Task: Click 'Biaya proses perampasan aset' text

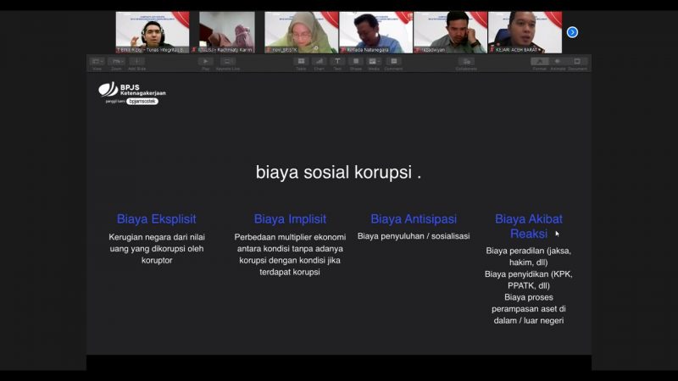Action: pos(528,309)
